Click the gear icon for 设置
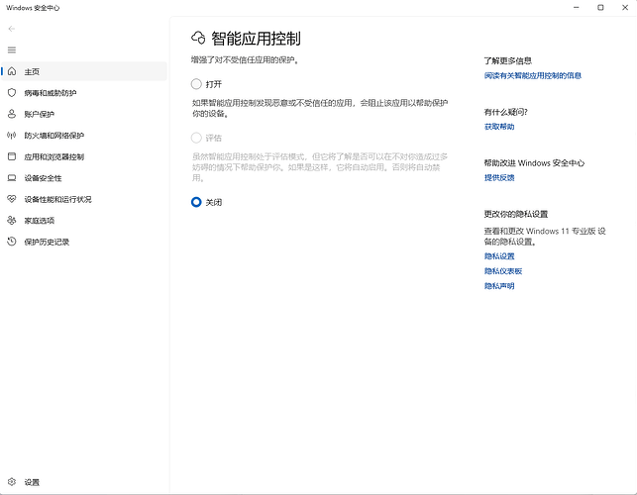 (x=12, y=482)
